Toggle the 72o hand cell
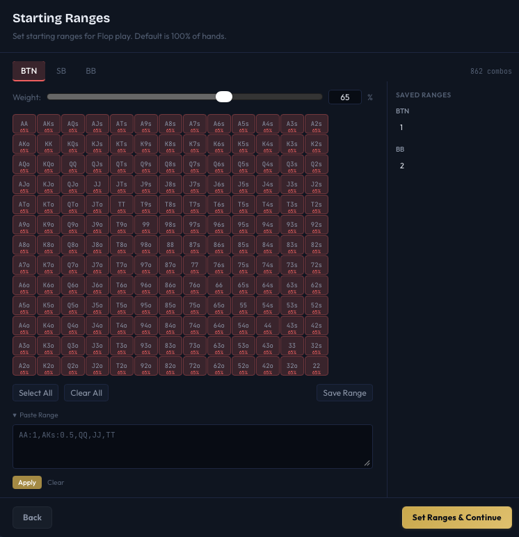This screenshot has width=519, height=537. 195,367
